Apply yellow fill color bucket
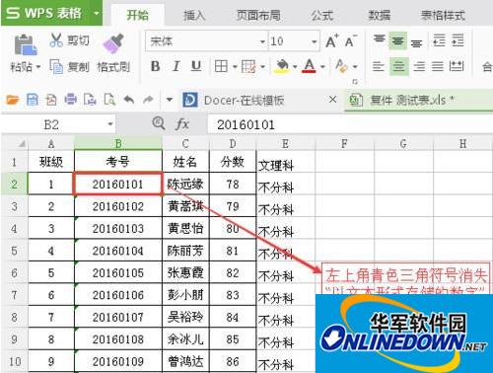The height and width of the screenshot is (373, 493). (282, 66)
